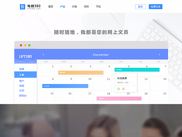Click the TUE column header
The height and width of the screenshot is (137, 182).
coord(83,61)
